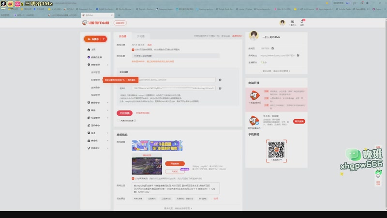Image resolution: width=387 pixels, height=218 pixels.
Task: Click the outlined AI cover button
Action: [175, 171]
